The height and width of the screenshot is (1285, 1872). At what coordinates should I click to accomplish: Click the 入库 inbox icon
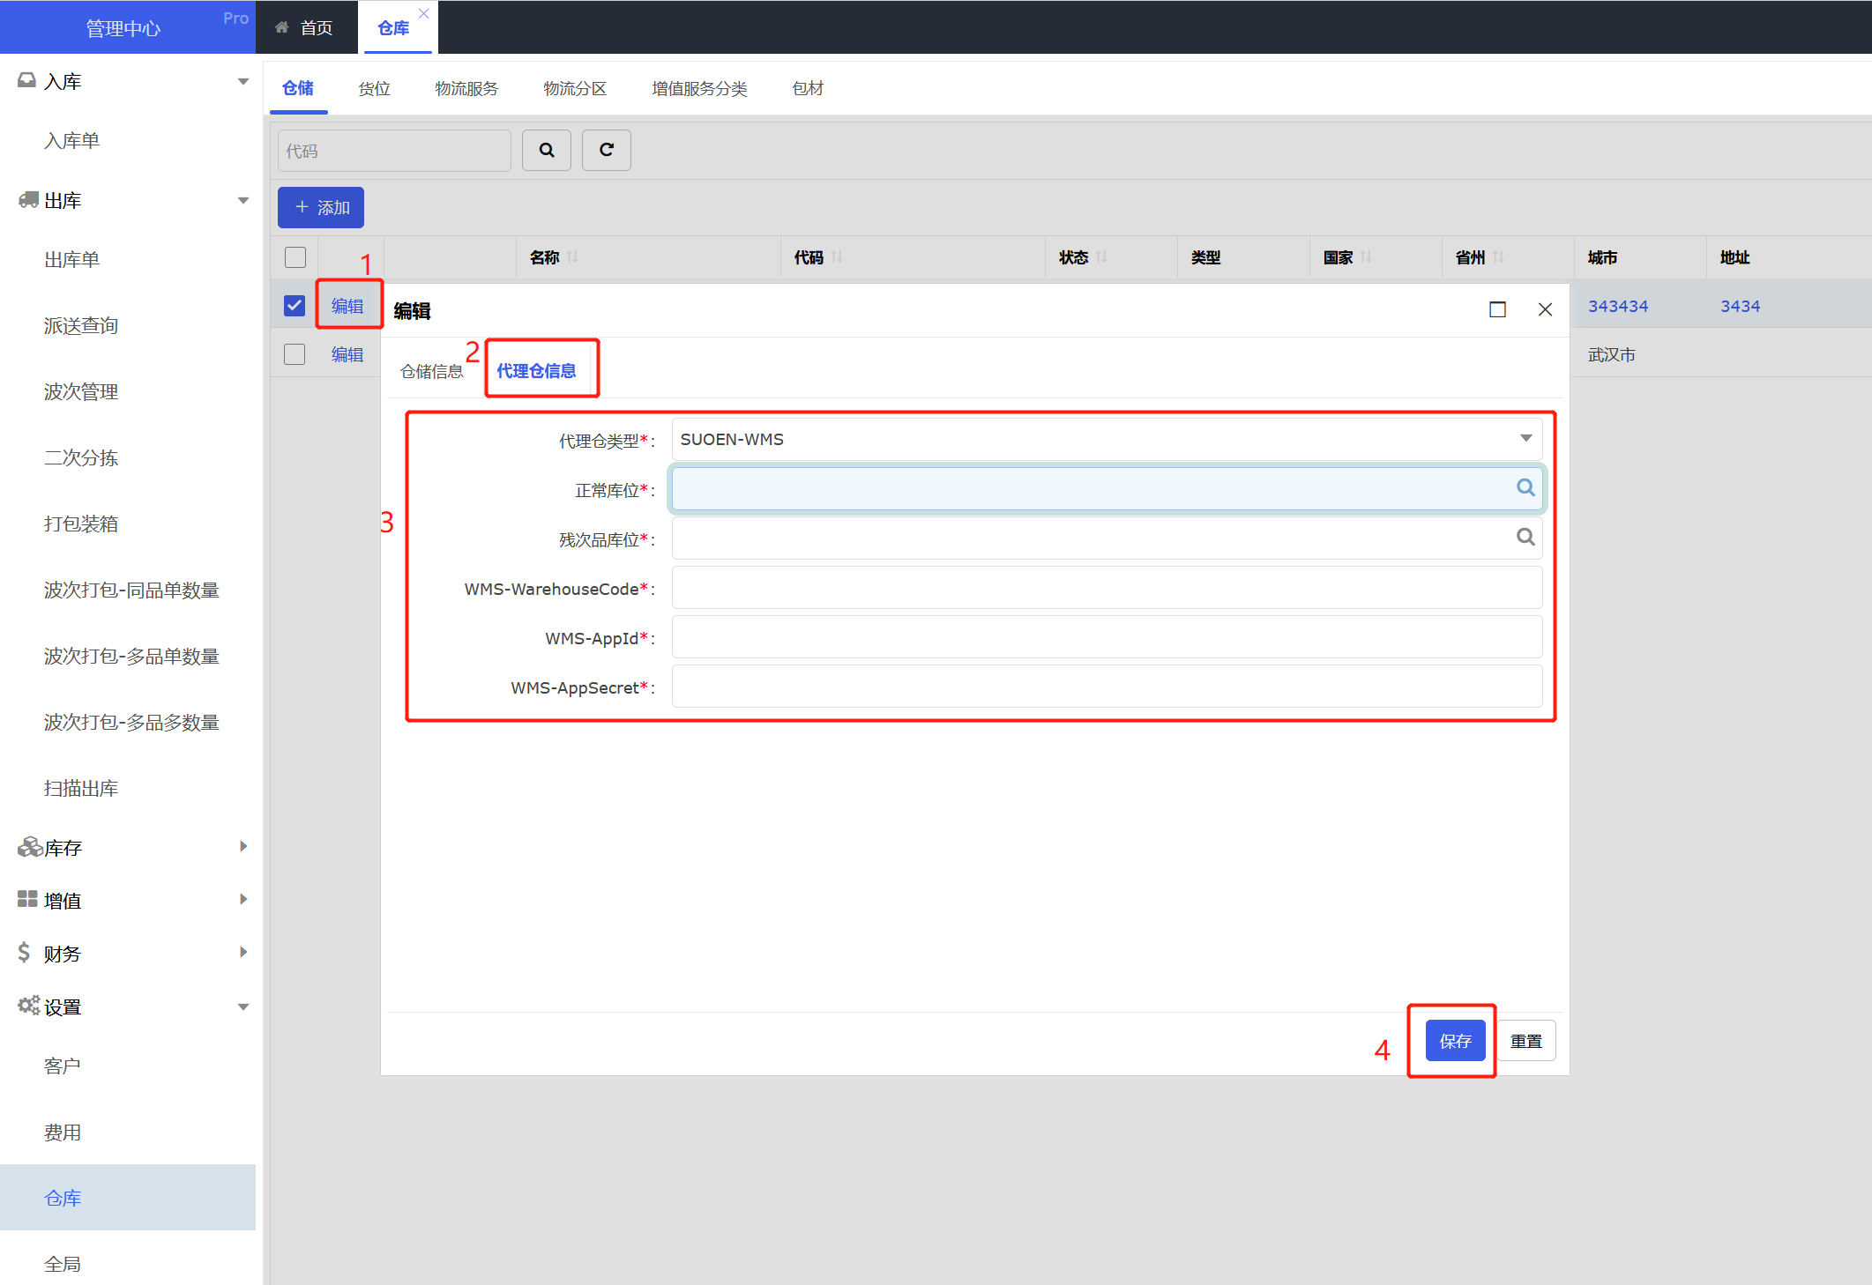tap(27, 80)
